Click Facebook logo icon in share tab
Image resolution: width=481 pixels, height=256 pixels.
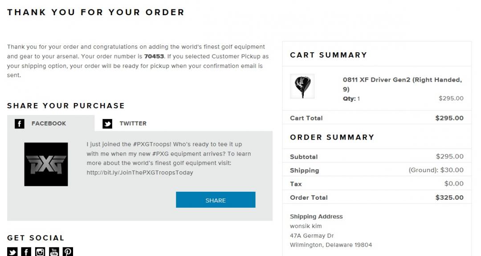coord(20,124)
